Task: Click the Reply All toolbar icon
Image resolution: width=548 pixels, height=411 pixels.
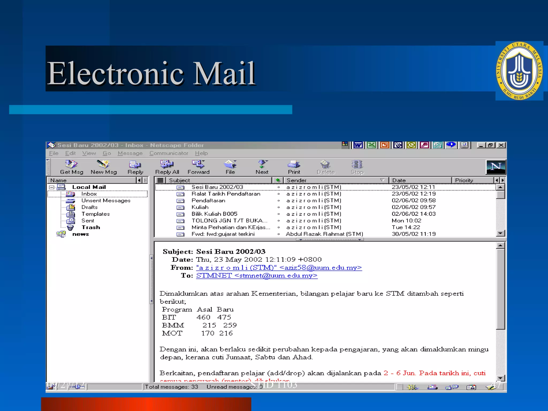Action: (x=167, y=167)
